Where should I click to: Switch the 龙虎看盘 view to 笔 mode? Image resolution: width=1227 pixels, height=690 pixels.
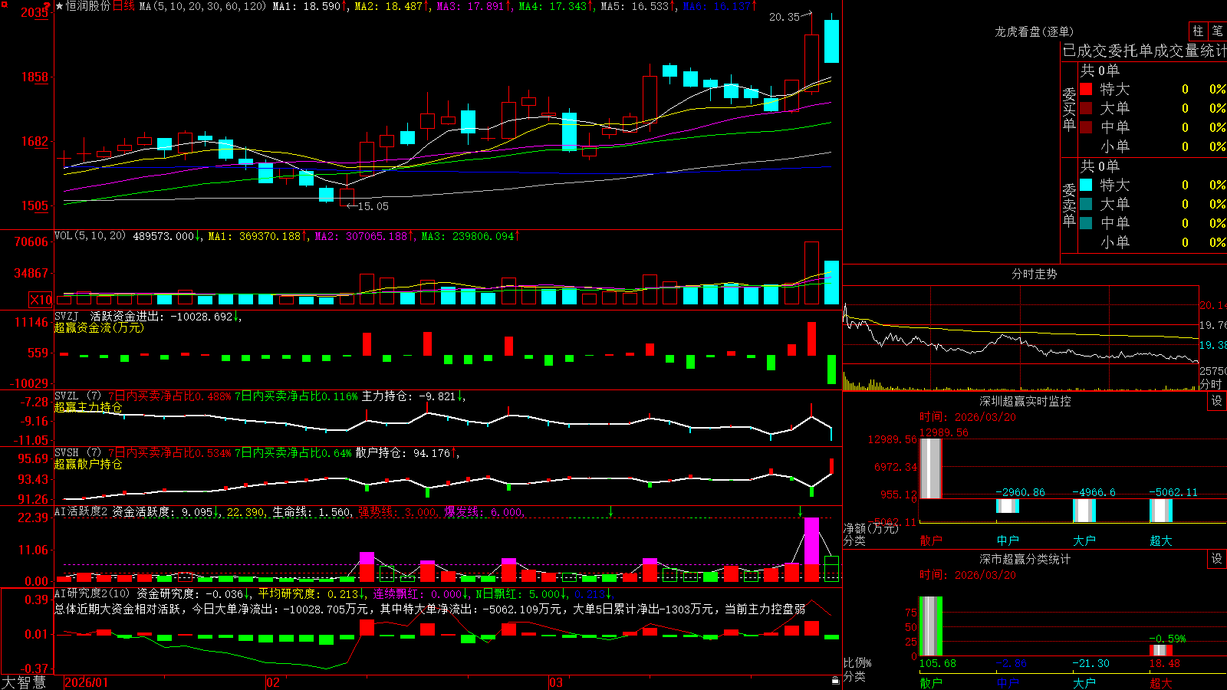[1217, 31]
